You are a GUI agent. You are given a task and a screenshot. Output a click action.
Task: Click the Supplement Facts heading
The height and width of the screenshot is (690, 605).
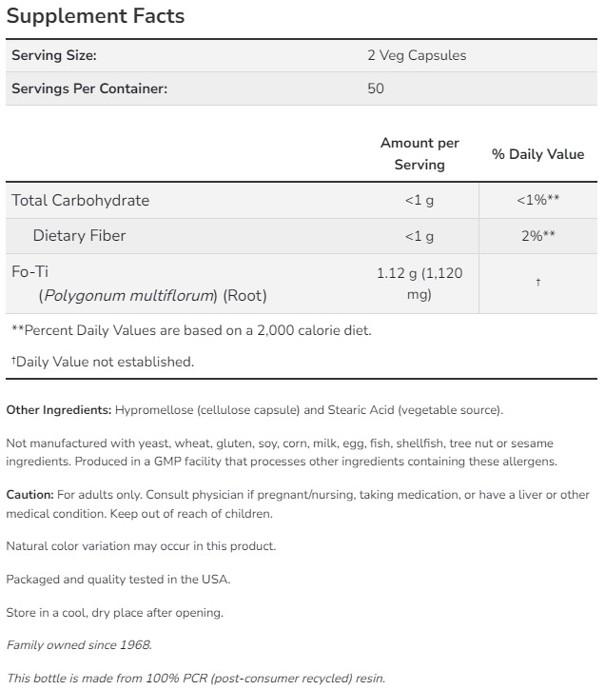[x=96, y=16]
